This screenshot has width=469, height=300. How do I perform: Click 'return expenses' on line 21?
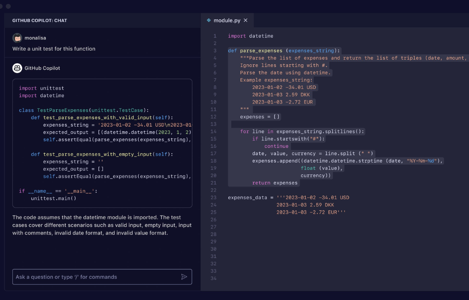tap(274, 183)
